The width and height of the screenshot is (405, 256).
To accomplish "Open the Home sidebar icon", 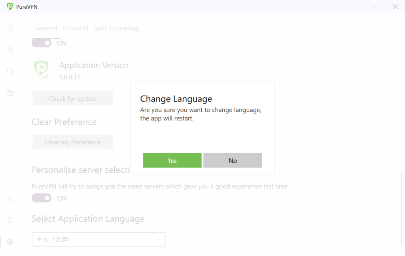I will [x=10, y=28].
